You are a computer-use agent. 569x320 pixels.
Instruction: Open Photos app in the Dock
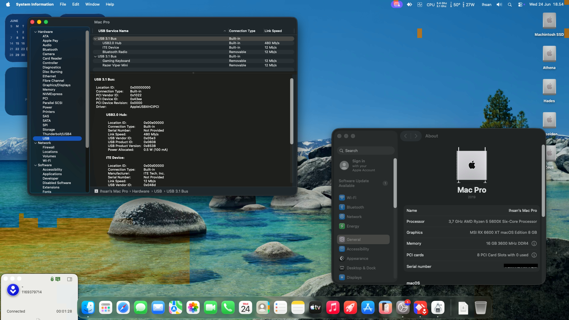coord(193,308)
